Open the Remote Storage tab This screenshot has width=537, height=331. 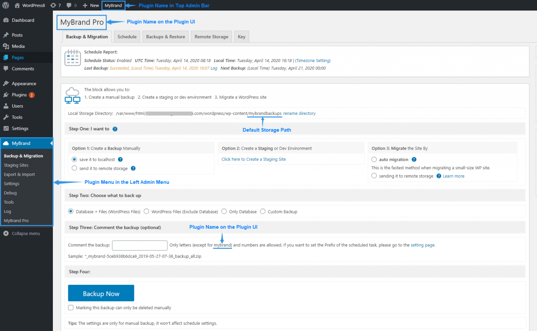[x=211, y=36]
